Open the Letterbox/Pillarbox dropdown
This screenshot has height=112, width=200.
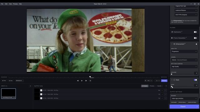click(x=186, y=10)
